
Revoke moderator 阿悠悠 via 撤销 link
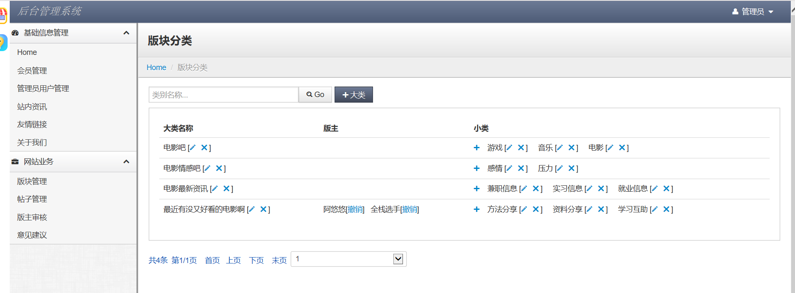click(x=355, y=209)
